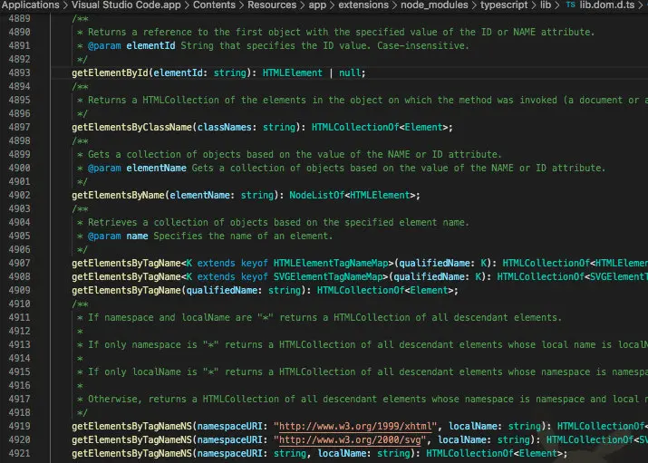Open the xhtml namespace URL link

click(355, 426)
